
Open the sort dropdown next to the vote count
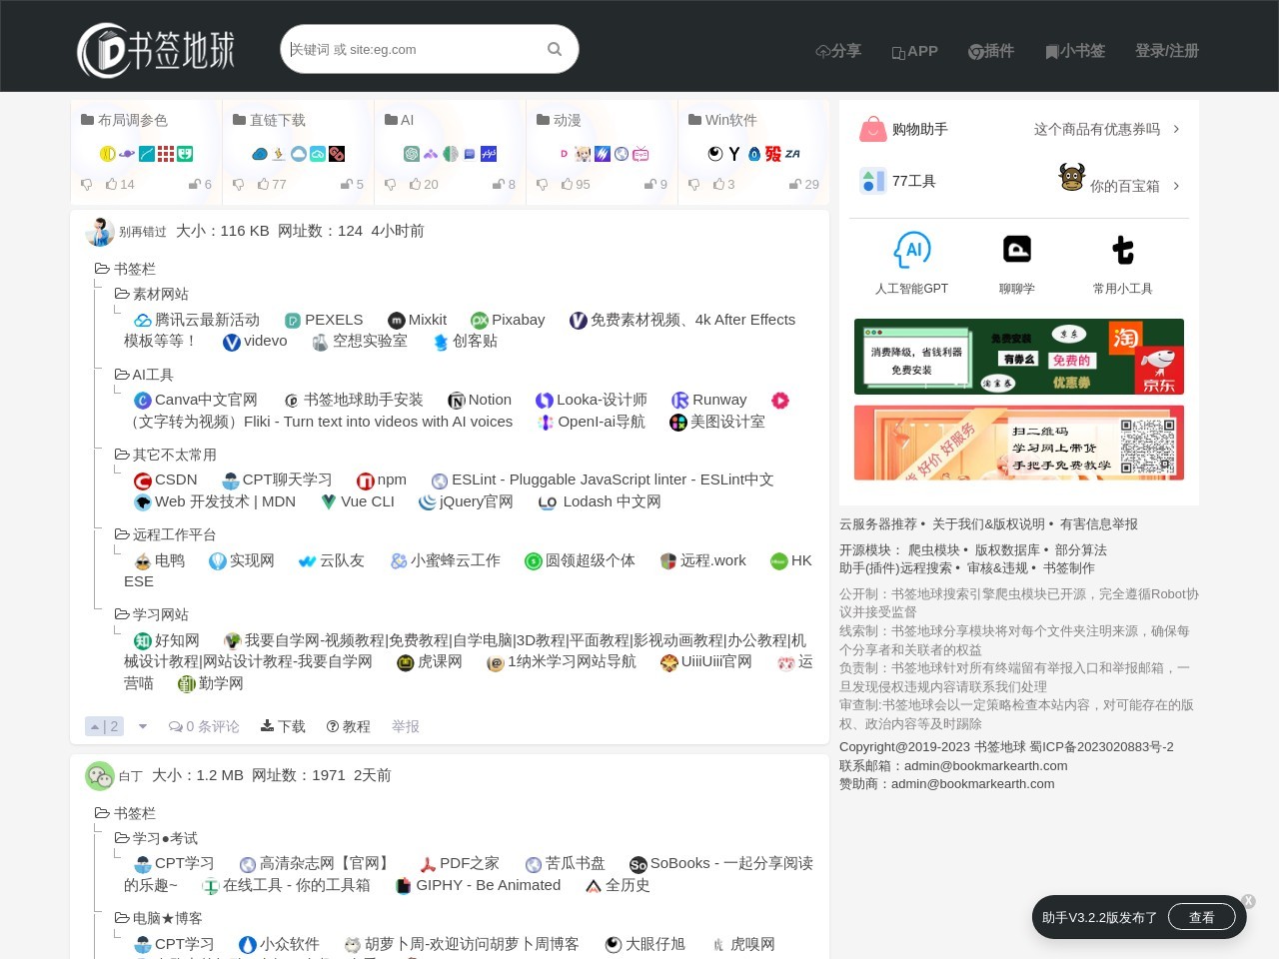(142, 726)
